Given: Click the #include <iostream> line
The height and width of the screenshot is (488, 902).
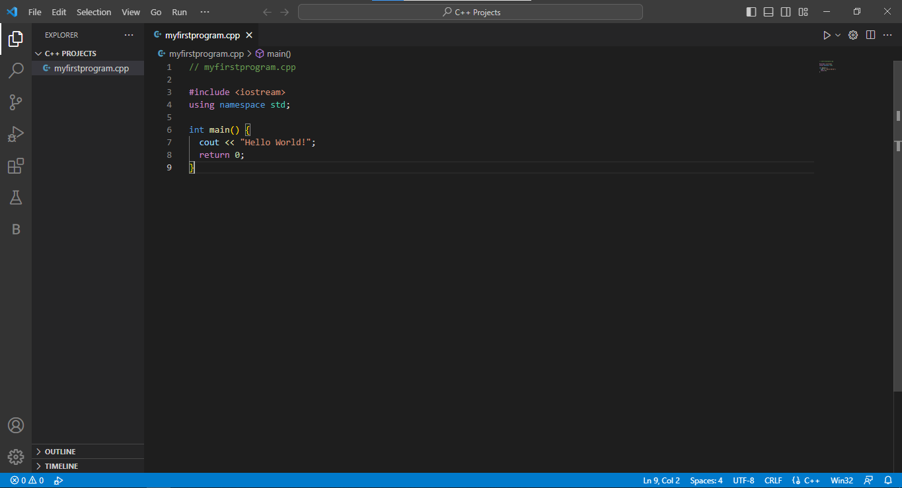Looking at the screenshot, I should [x=237, y=92].
